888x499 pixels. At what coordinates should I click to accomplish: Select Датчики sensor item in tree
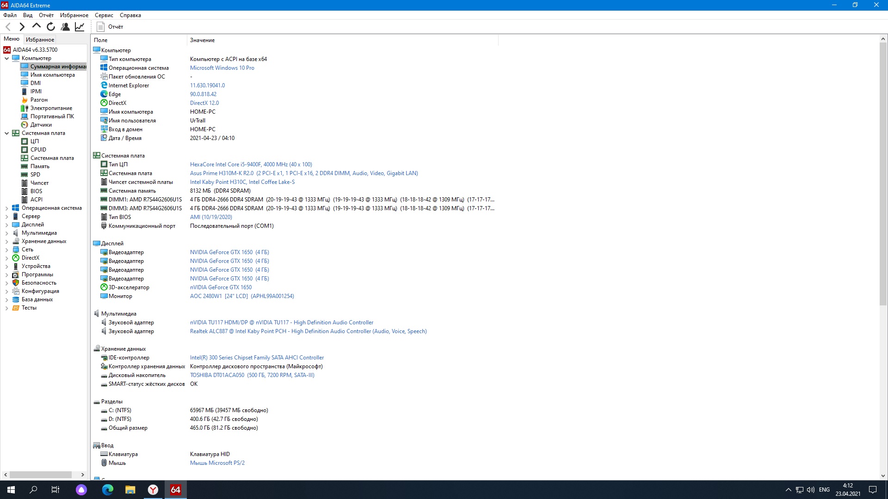coord(41,125)
